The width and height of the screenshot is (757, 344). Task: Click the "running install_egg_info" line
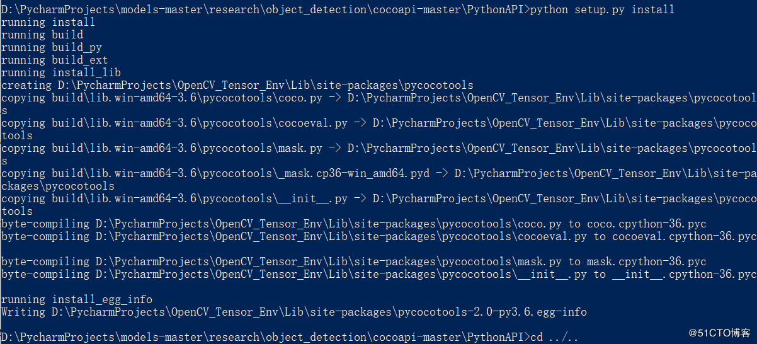pyautogui.click(x=77, y=299)
